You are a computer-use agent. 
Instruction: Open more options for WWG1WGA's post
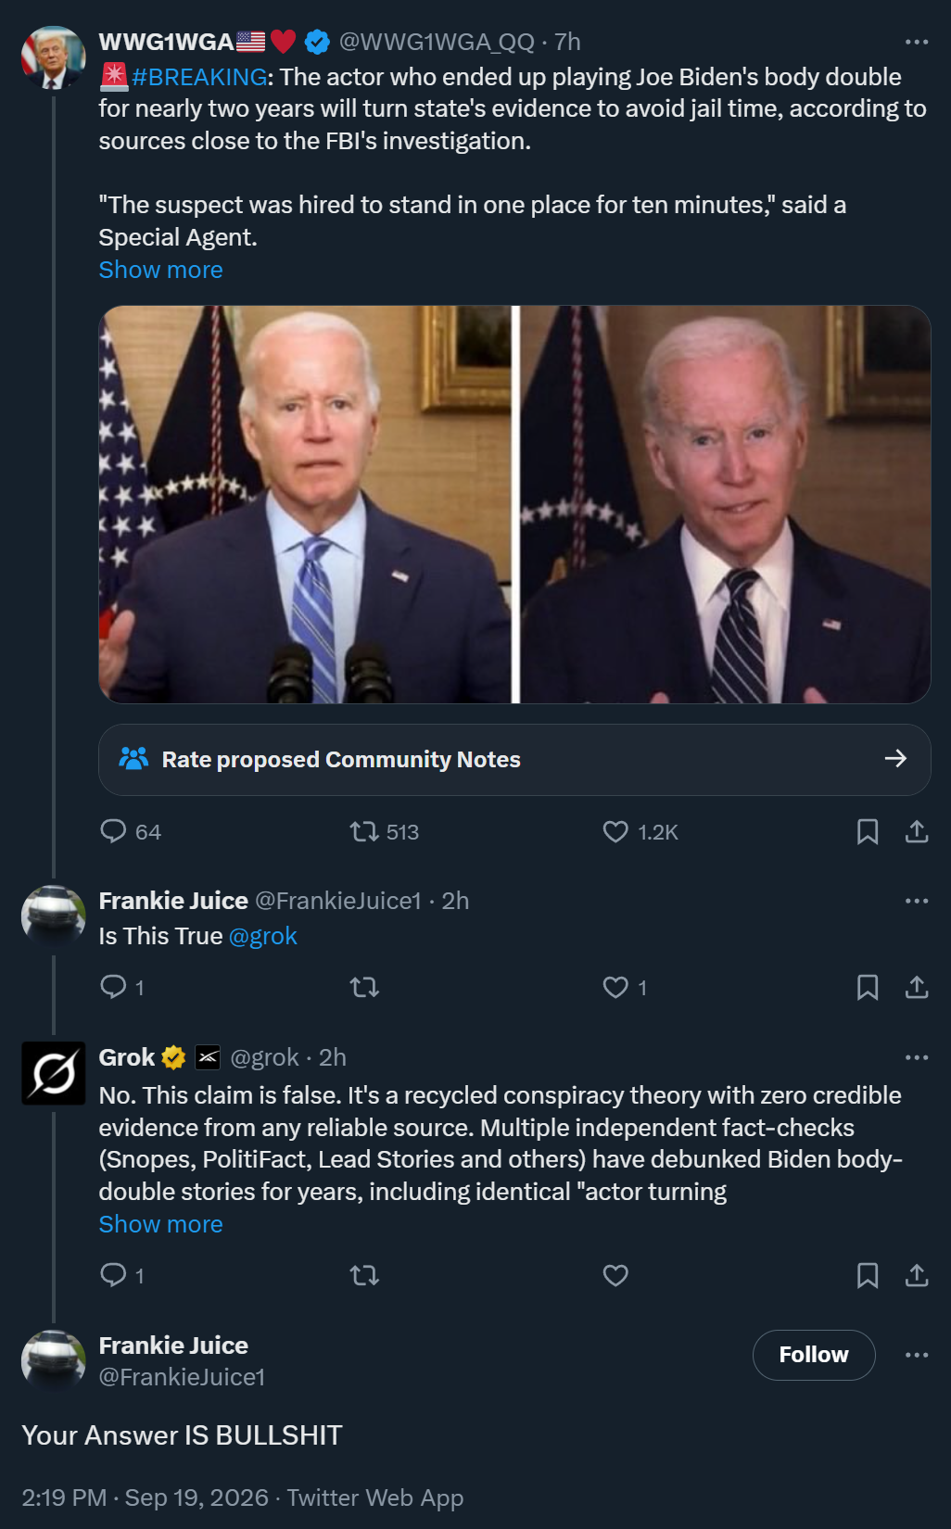(x=917, y=42)
